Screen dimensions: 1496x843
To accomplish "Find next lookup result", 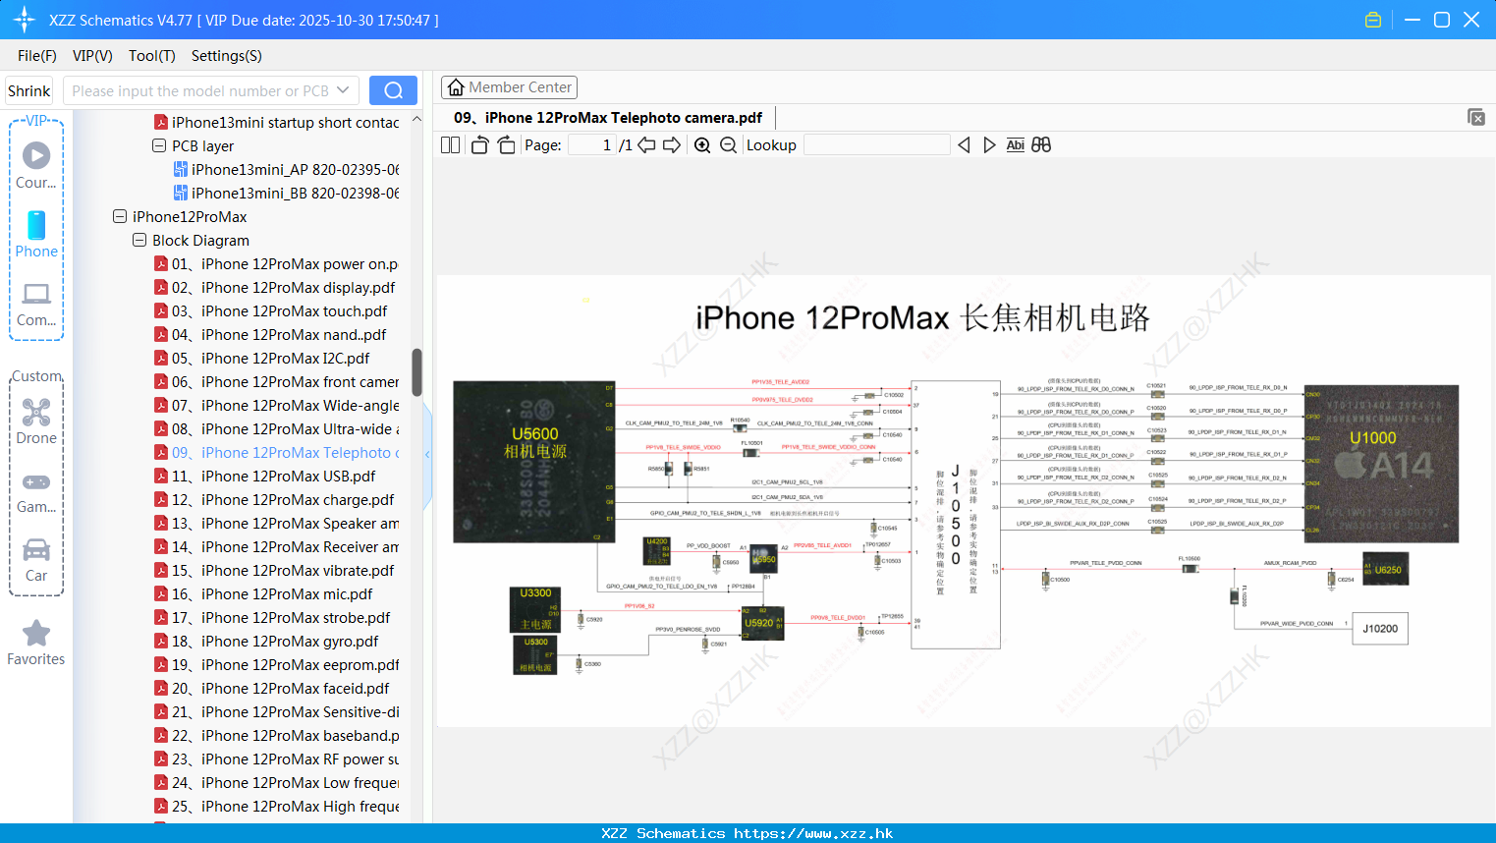I will point(989,144).
